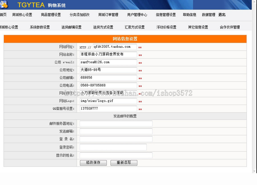Viewport: 257px width, 185px height.
Task: Open the 商品管理设置 menu
Action: pos(51,15)
